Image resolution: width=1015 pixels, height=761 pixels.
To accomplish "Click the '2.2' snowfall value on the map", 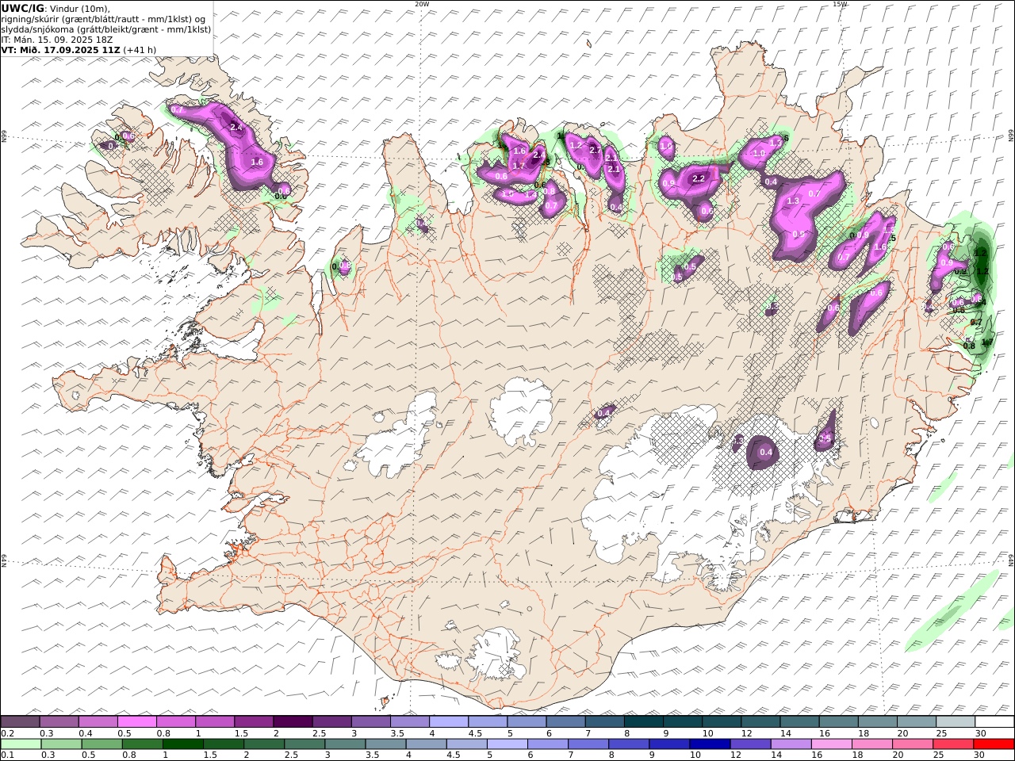I will tap(699, 179).
